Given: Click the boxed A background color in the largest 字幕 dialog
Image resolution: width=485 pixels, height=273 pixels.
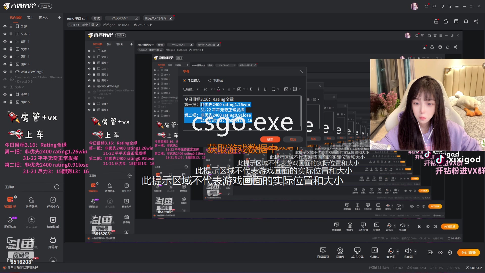Looking at the screenshot, I should [239, 89].
